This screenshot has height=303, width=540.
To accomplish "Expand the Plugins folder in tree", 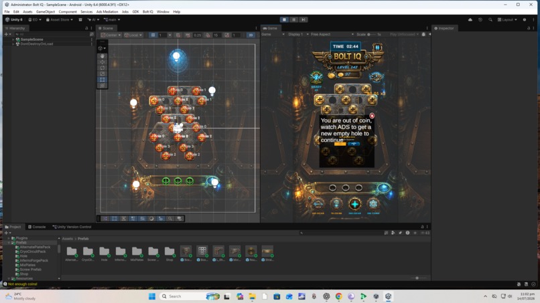I will click(x=9, y=238).
